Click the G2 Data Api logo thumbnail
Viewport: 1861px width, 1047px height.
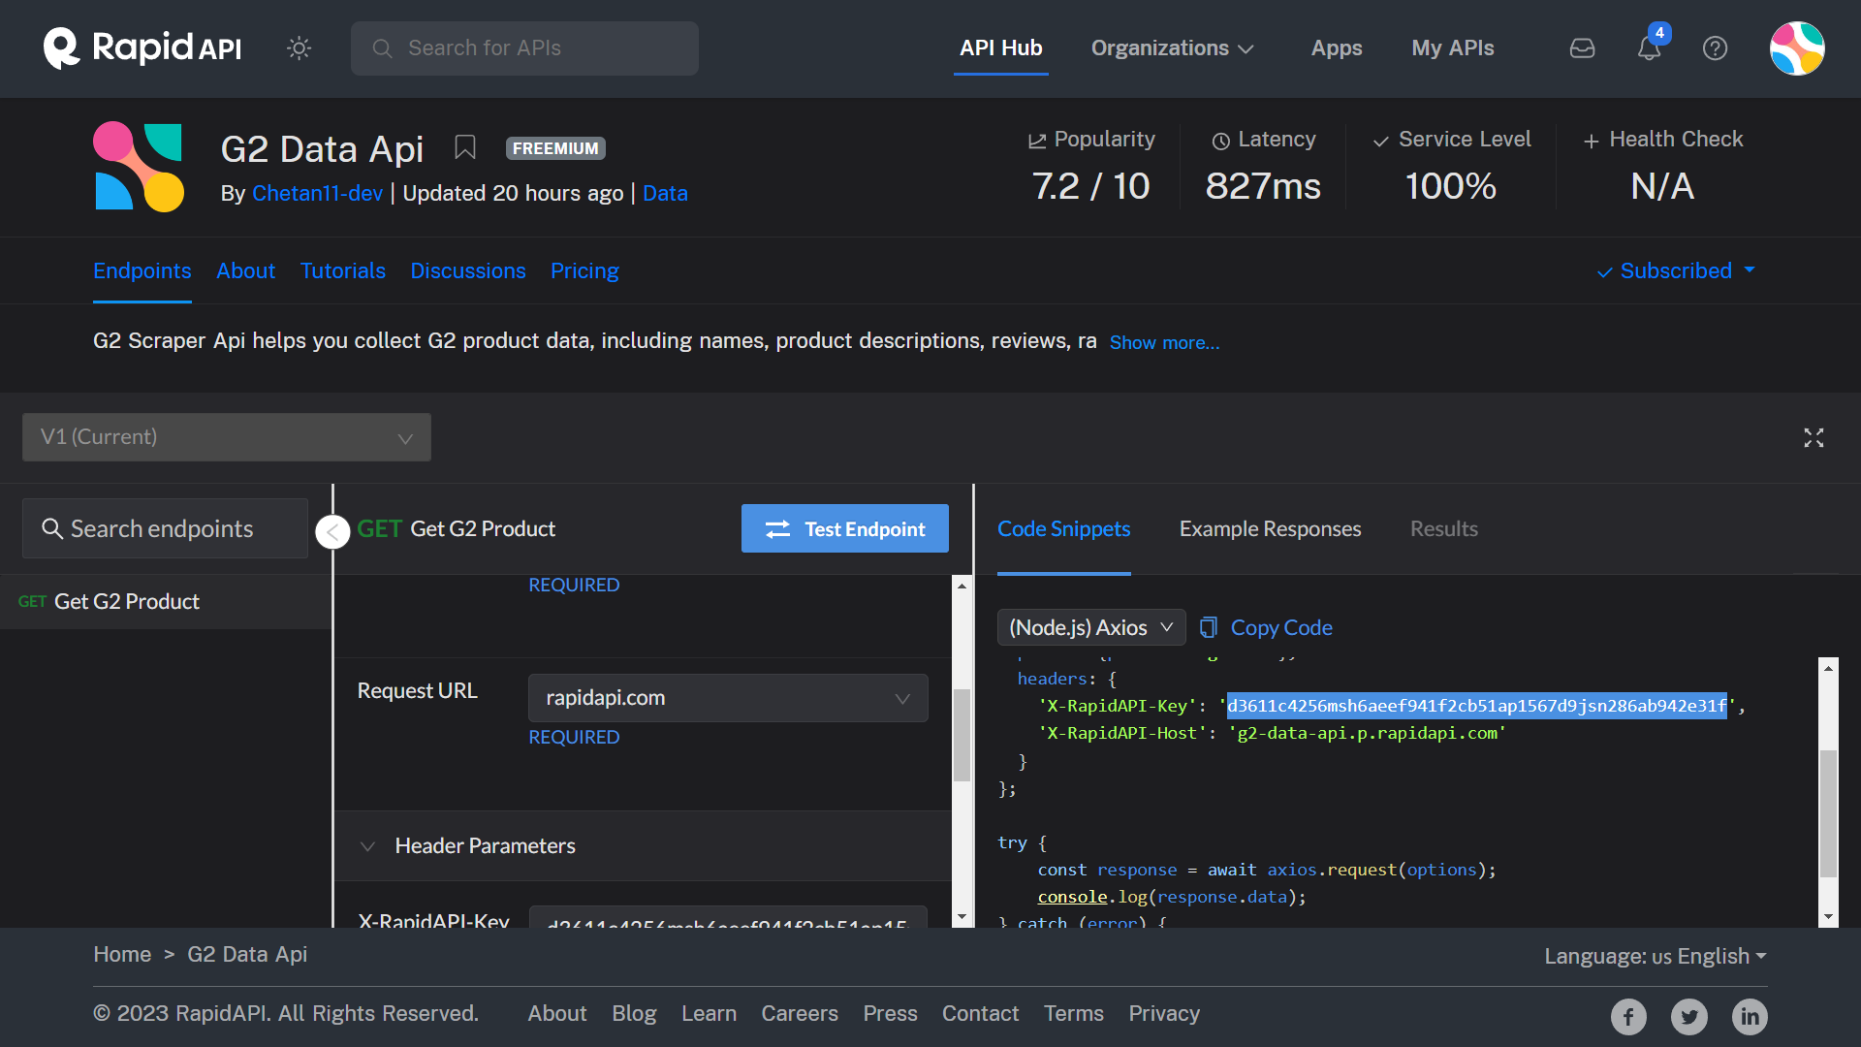139,167
